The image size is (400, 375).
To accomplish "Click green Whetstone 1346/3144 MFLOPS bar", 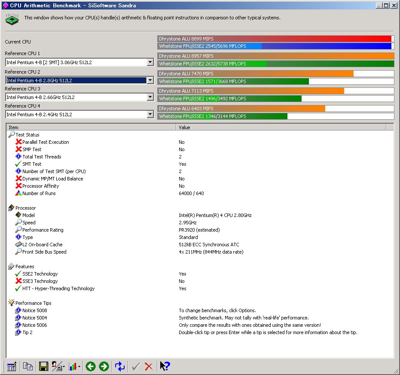I will click(276, 116).
